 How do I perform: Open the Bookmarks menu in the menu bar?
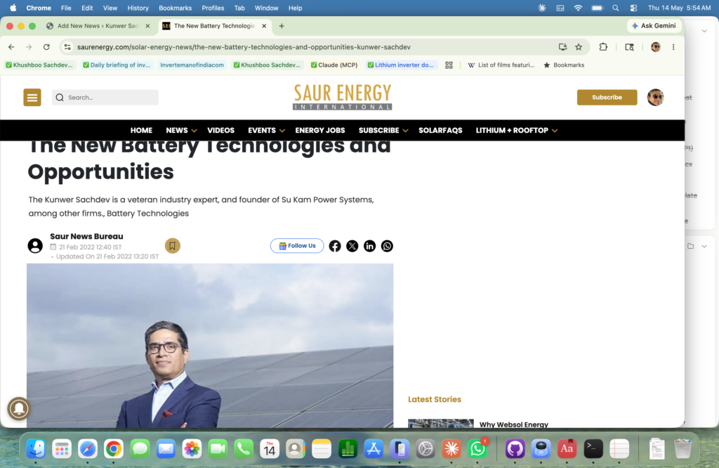175,8
